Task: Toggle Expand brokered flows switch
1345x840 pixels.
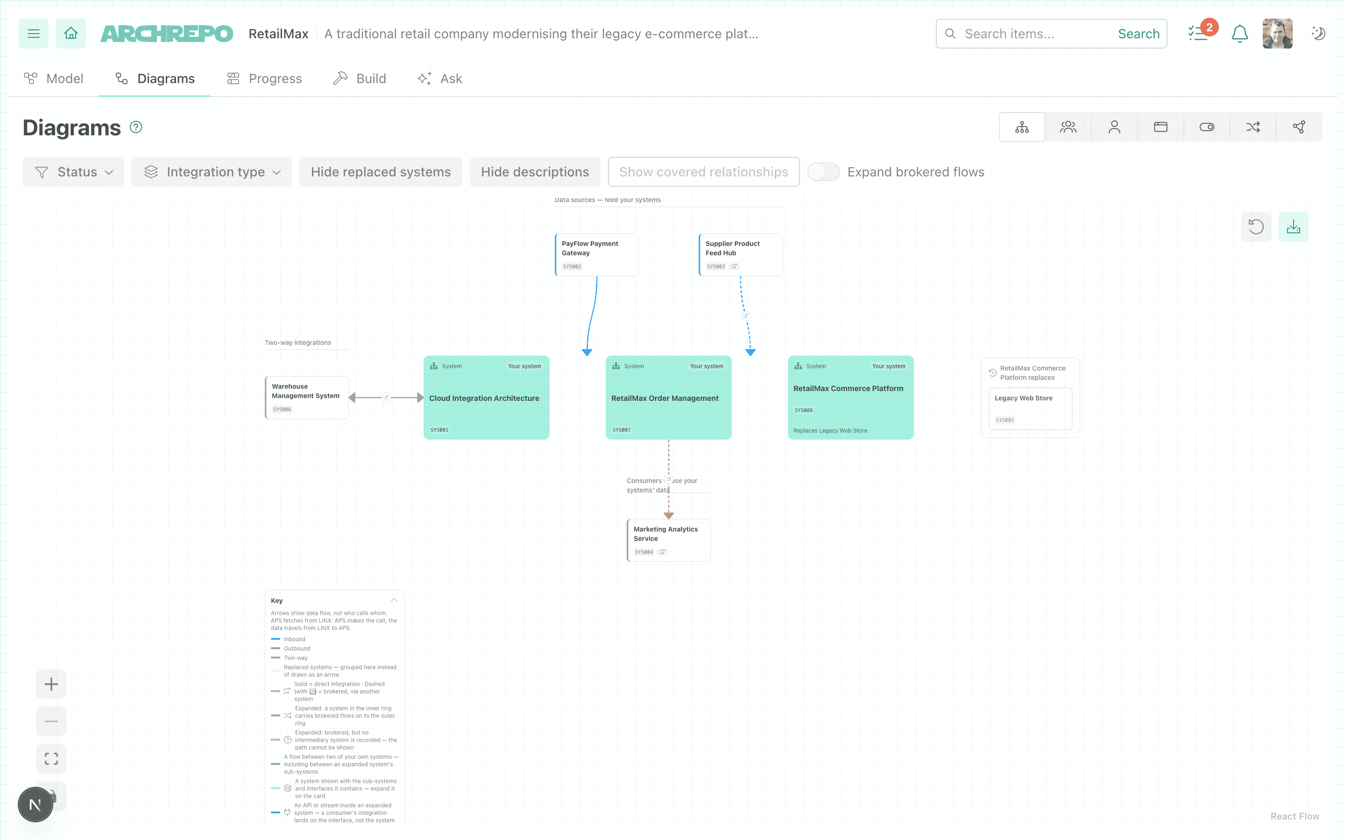Action: click(823, 172)
